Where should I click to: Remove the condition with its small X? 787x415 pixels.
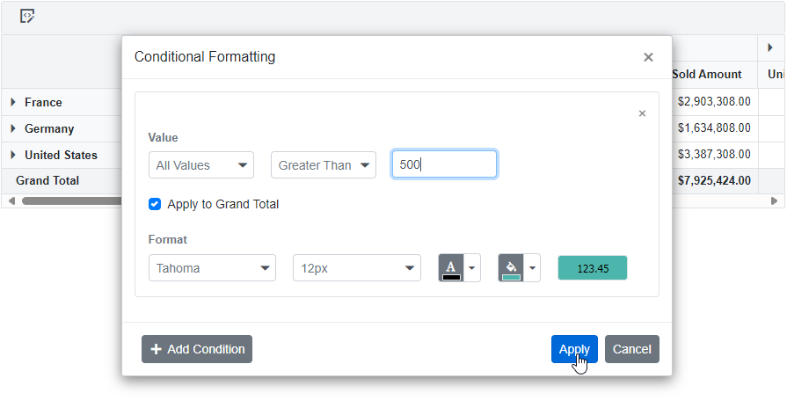pos(642,113)
